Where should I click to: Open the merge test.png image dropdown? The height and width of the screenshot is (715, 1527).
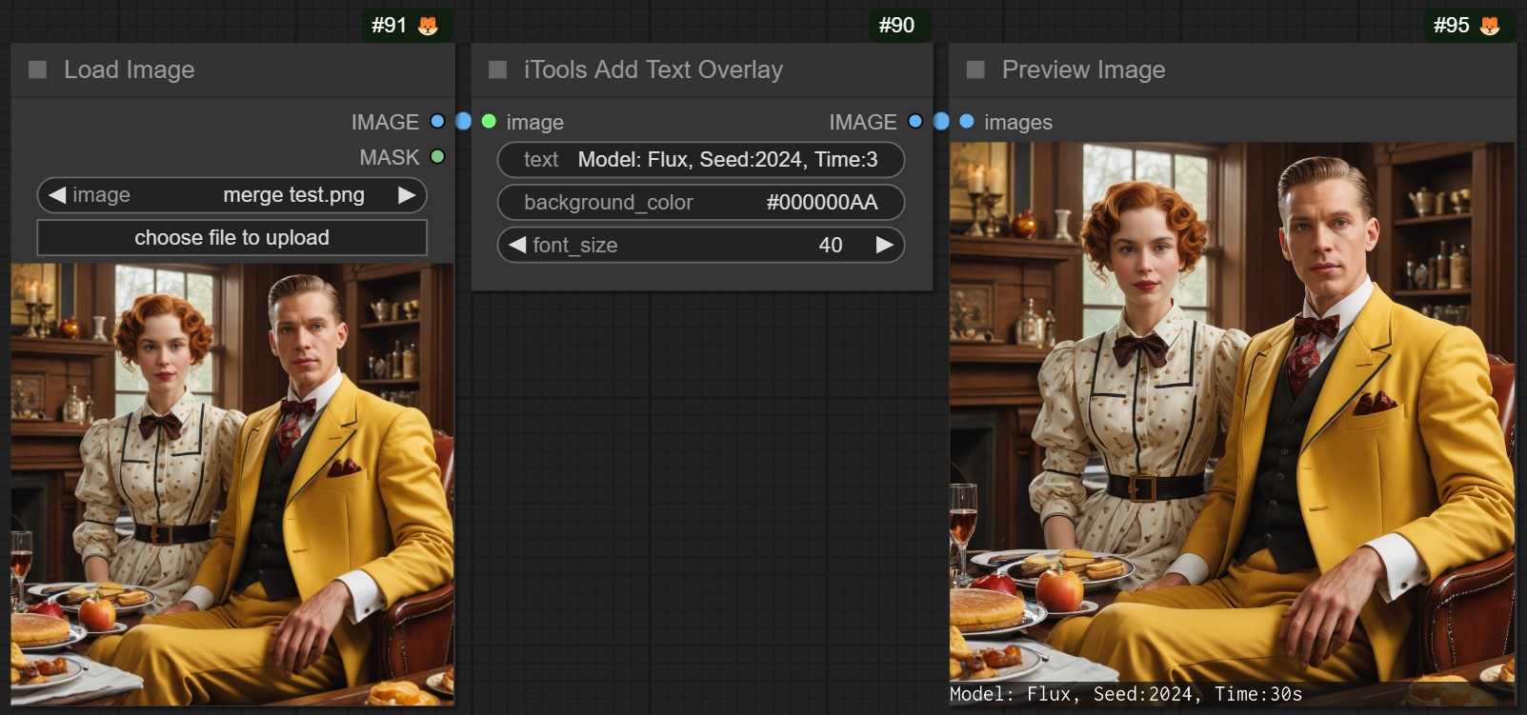[231, 195]
